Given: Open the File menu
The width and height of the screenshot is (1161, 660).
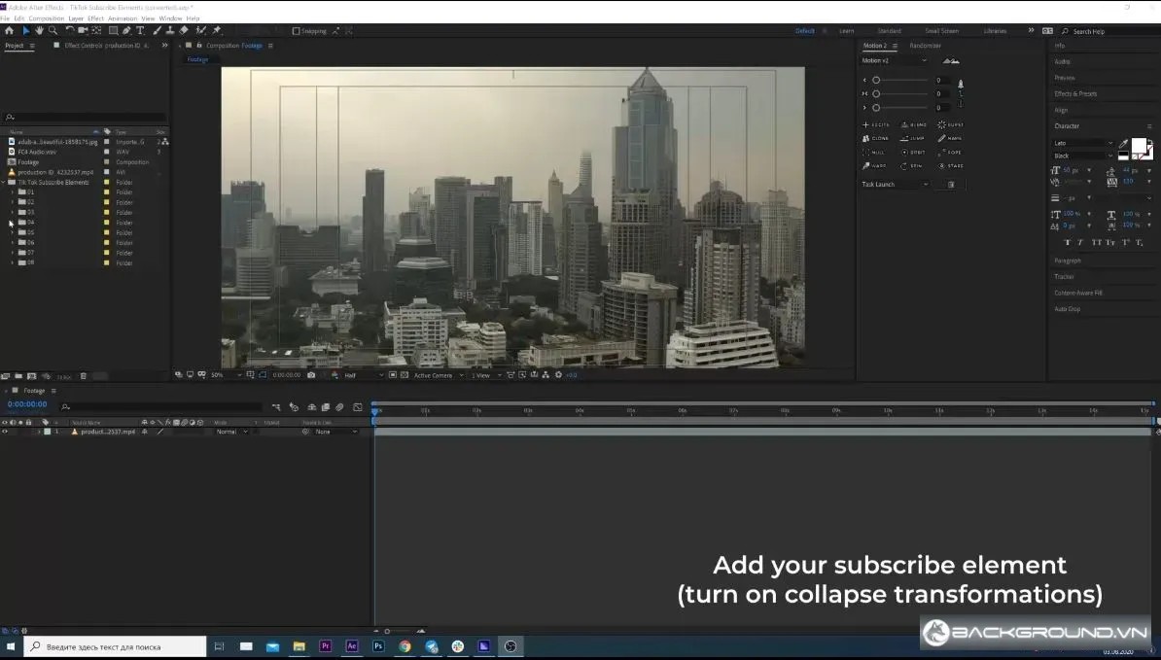Looking at the screenshot, I should coord(5,18).
